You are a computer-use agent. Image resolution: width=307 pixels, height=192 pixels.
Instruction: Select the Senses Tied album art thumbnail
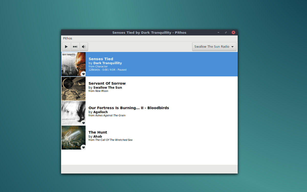73,64
